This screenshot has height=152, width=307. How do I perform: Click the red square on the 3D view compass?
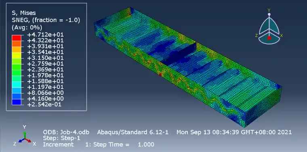point(269,38)
